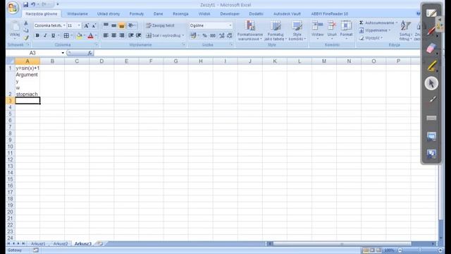Screen dimensions: 451x254
Task: Switch to Normal view in the status bar
Action: click(x=366, y=250)
